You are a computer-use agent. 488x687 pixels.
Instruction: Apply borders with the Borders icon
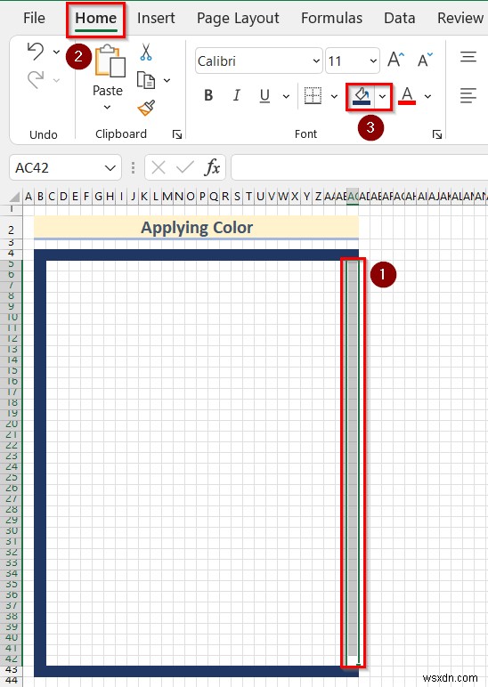(x=313, y=95)
